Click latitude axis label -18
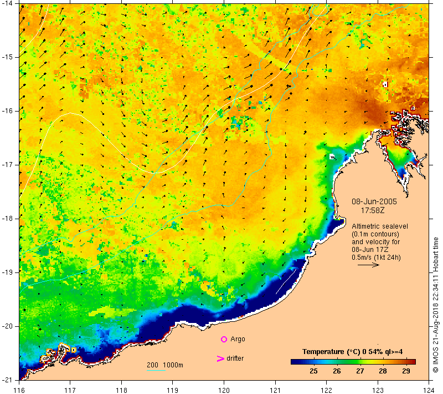This screenshot has height=394, width=443. [x=8, y=219]
